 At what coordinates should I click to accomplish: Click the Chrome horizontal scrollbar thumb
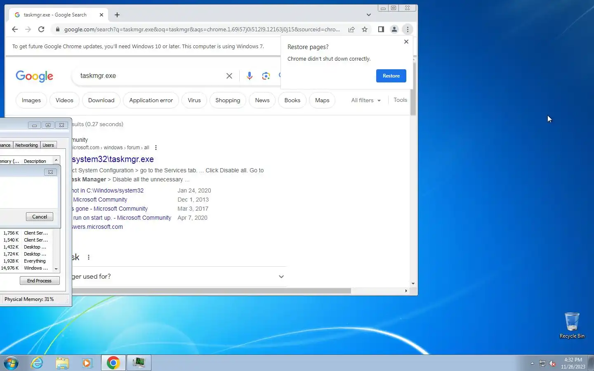[211, 291]
